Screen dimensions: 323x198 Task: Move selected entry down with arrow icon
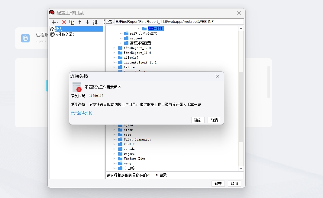click(88, 22)
